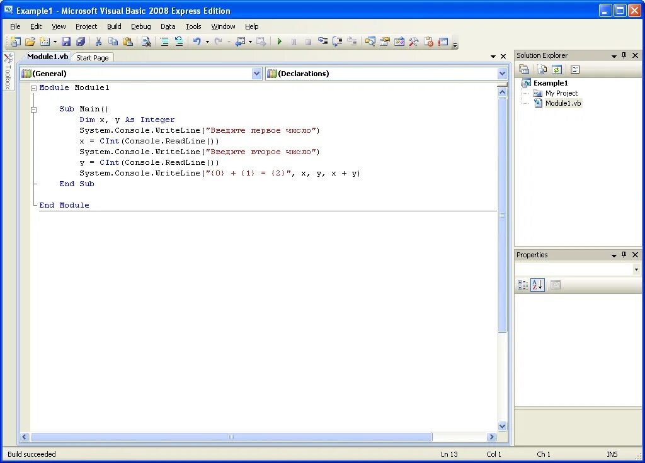Image resolution: width=645 pixels, height=463 pixels.
Task: Open the active files dropdown arrow in editor
Action: (x=493, y=56)
